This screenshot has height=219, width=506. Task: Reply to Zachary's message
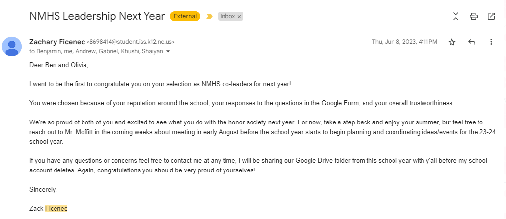[x=472, y=42]
